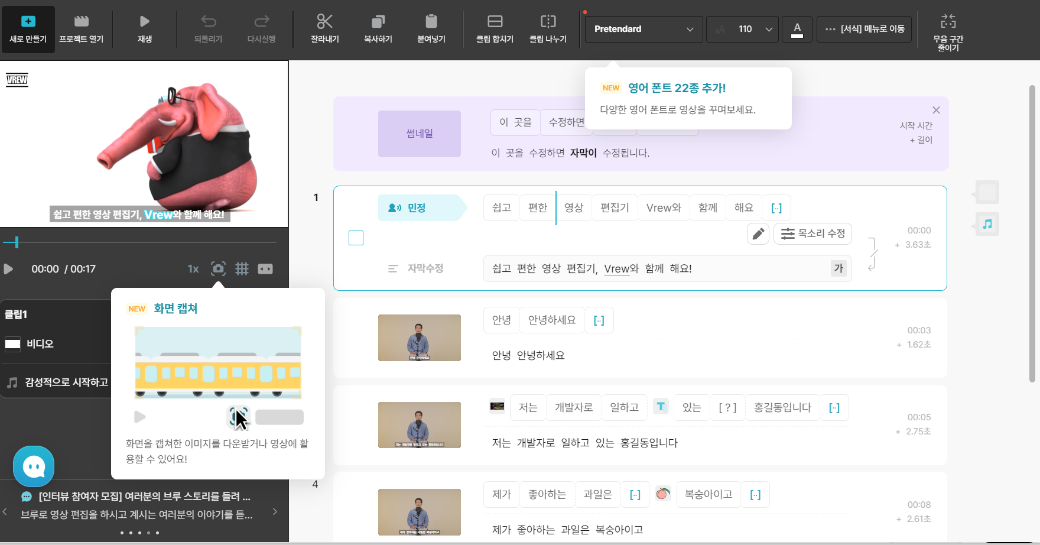Paste with the 붙여넣기 clipboard icon

click(431, 29)
